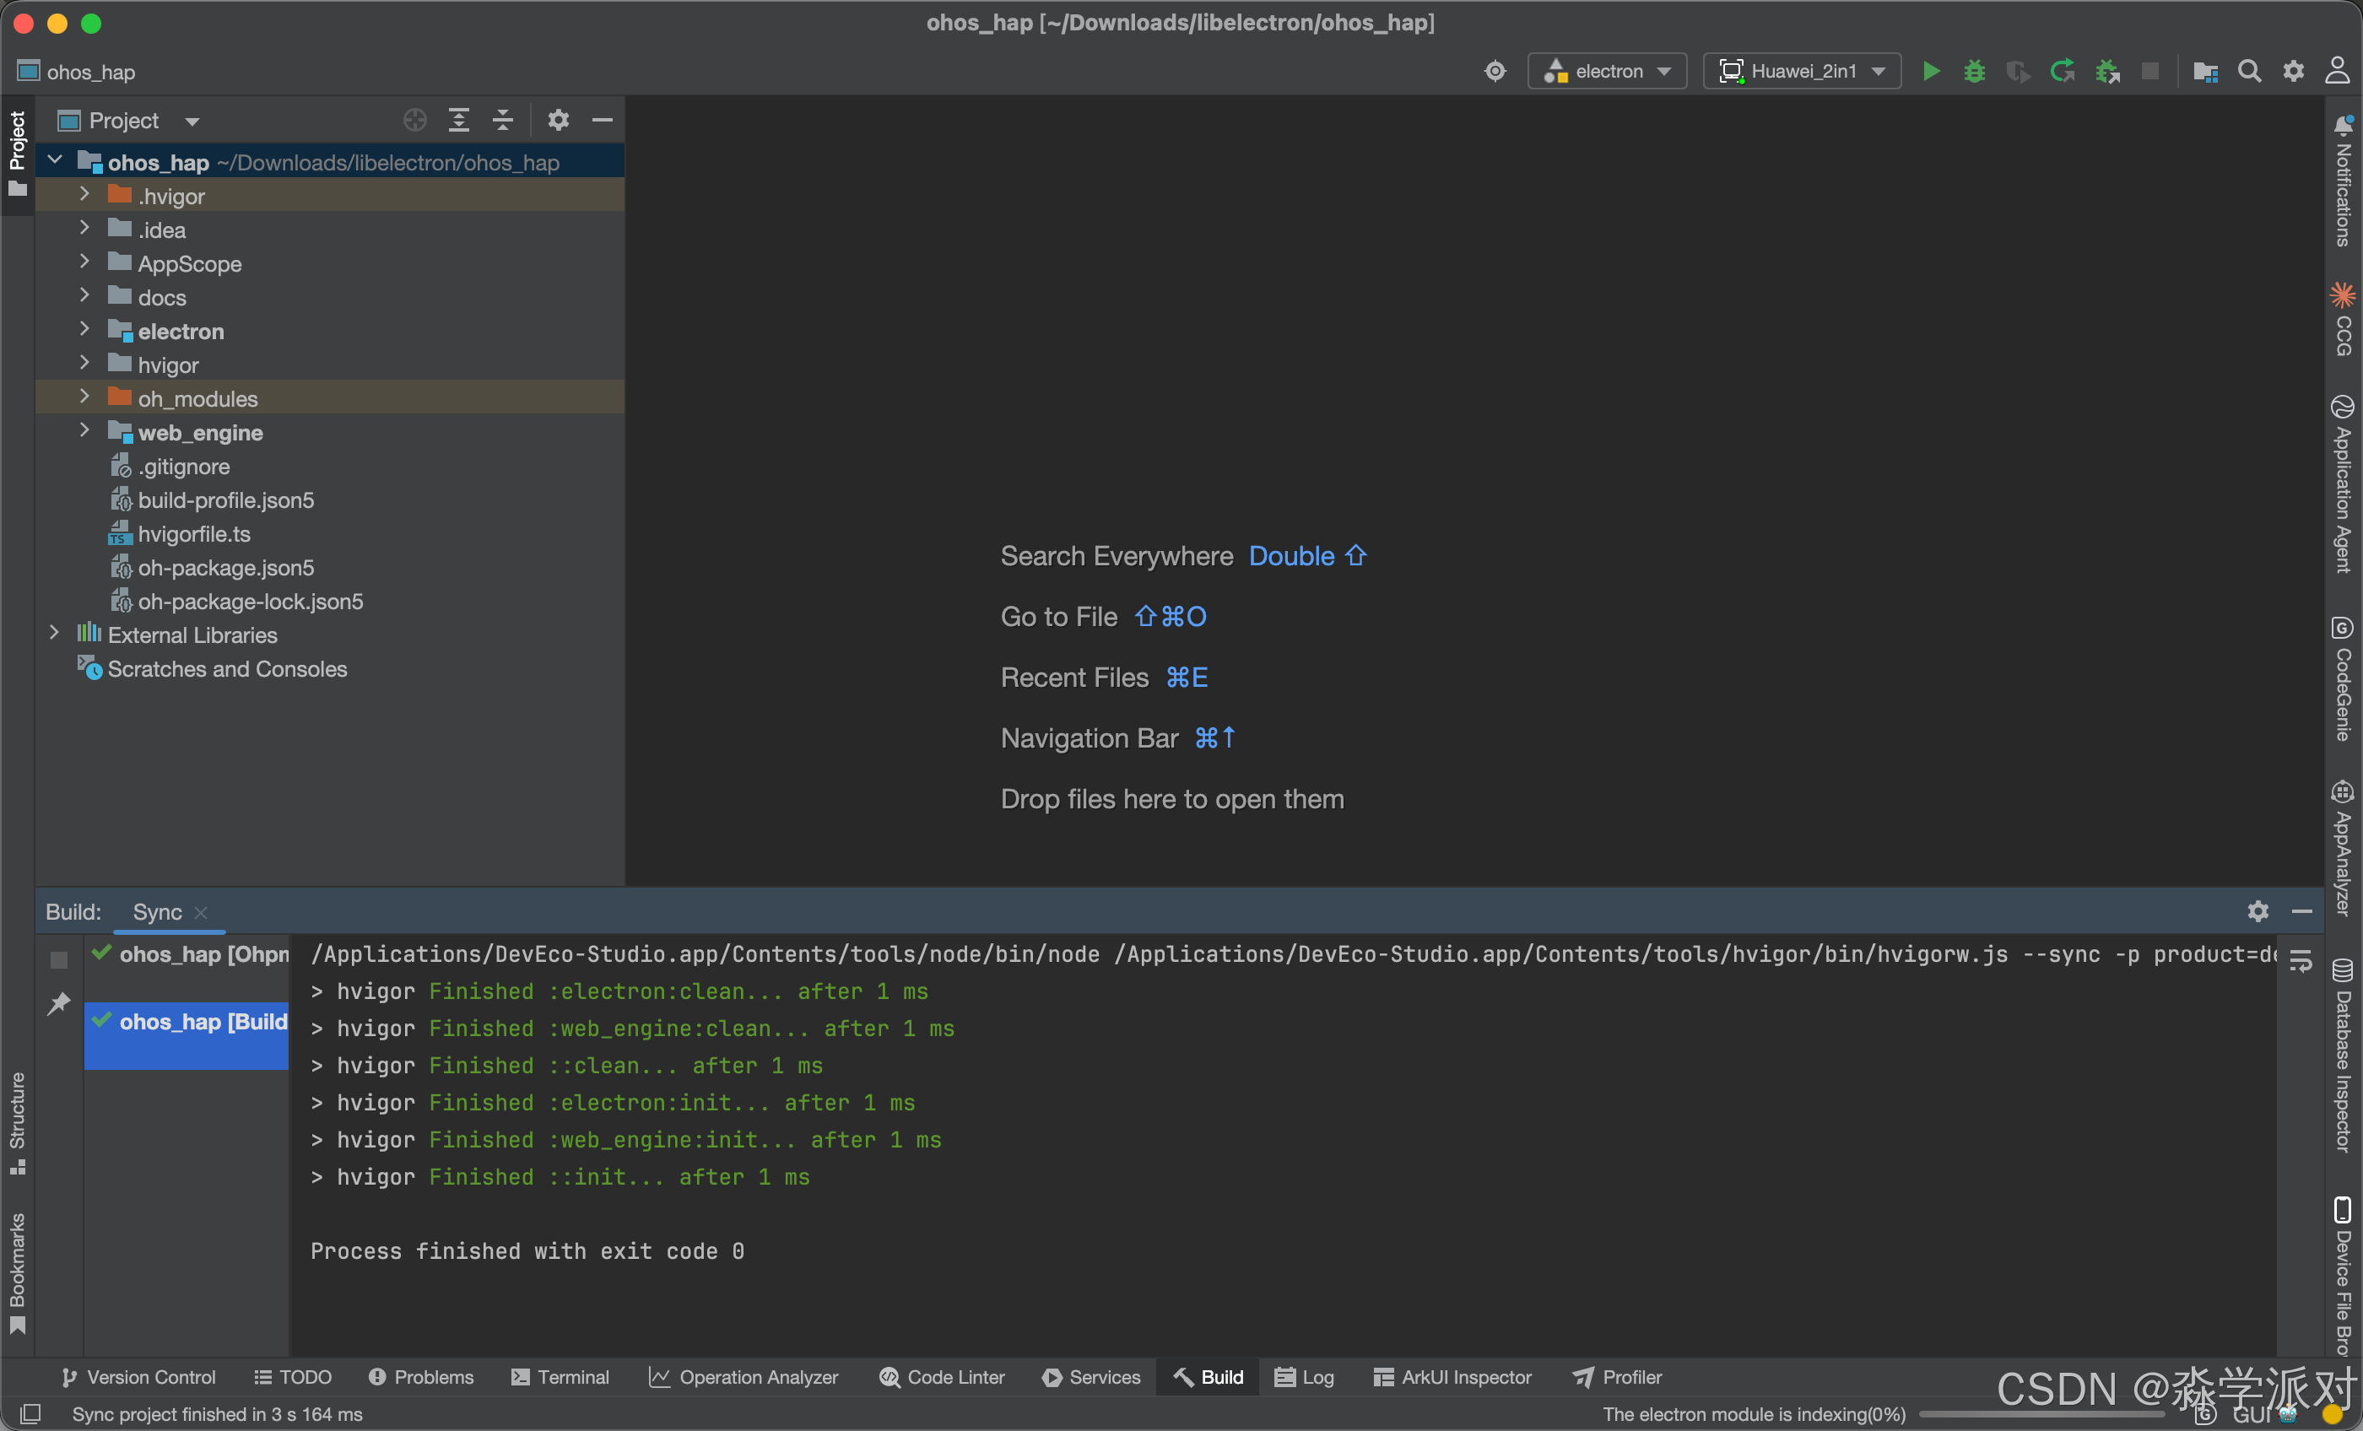This screenshot has height=1431, width=2363.
Task: Toggle soft-wrap in build output
Action: pos(2301,961)
